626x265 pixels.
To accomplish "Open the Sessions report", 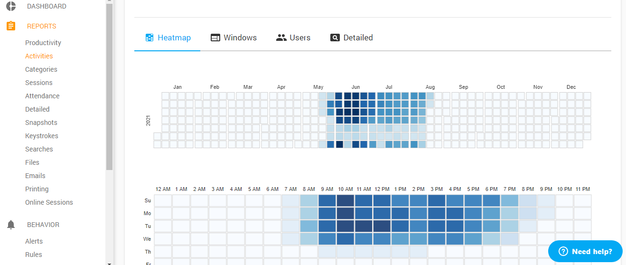I will click(39, 83).
